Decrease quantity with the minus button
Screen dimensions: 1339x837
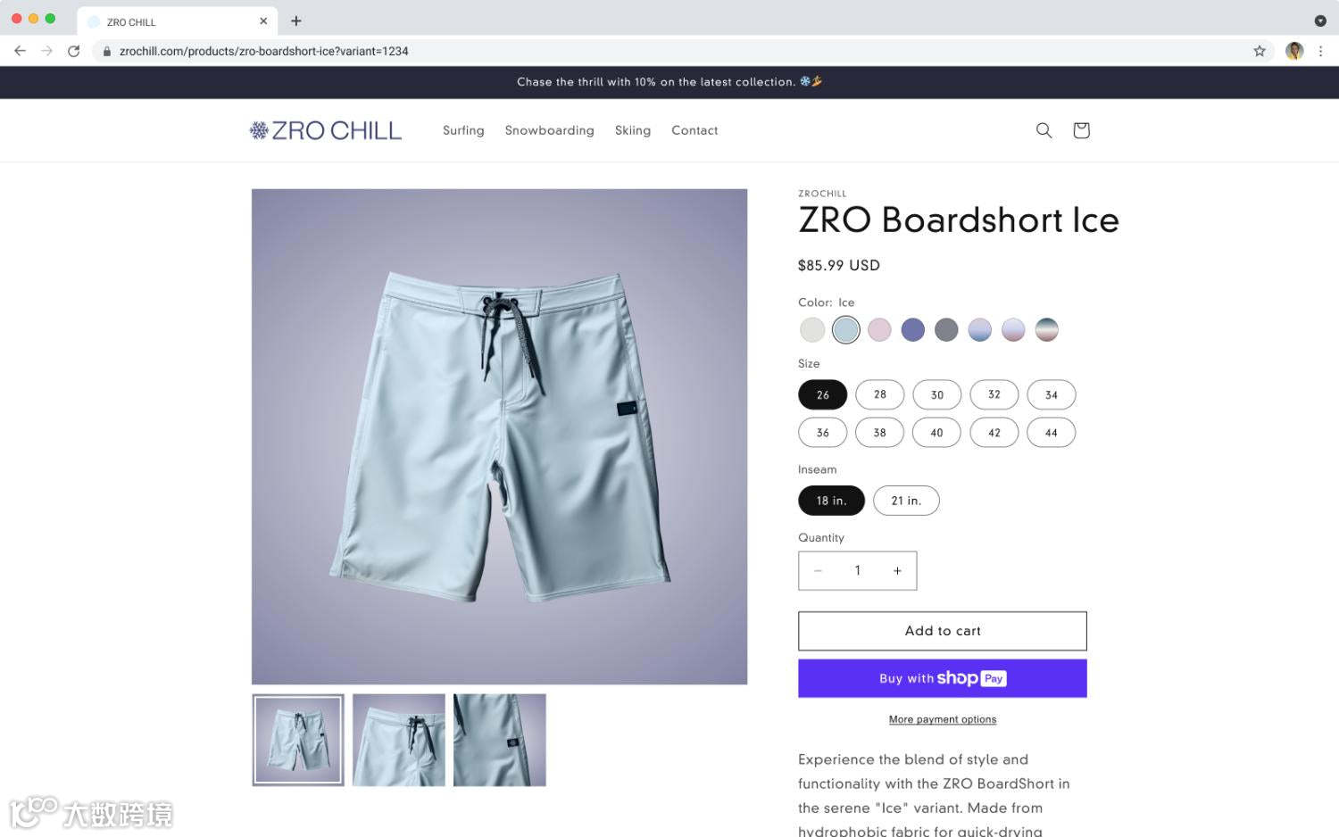coord(818,571)
